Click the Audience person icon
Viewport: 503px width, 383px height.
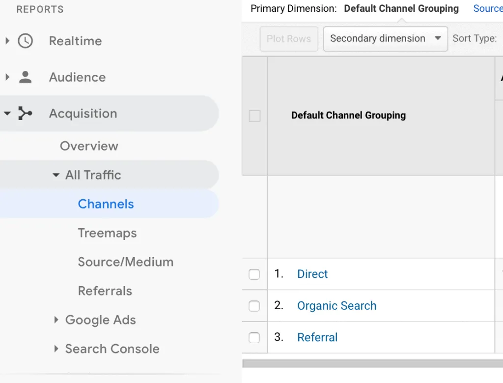(25, 77)
